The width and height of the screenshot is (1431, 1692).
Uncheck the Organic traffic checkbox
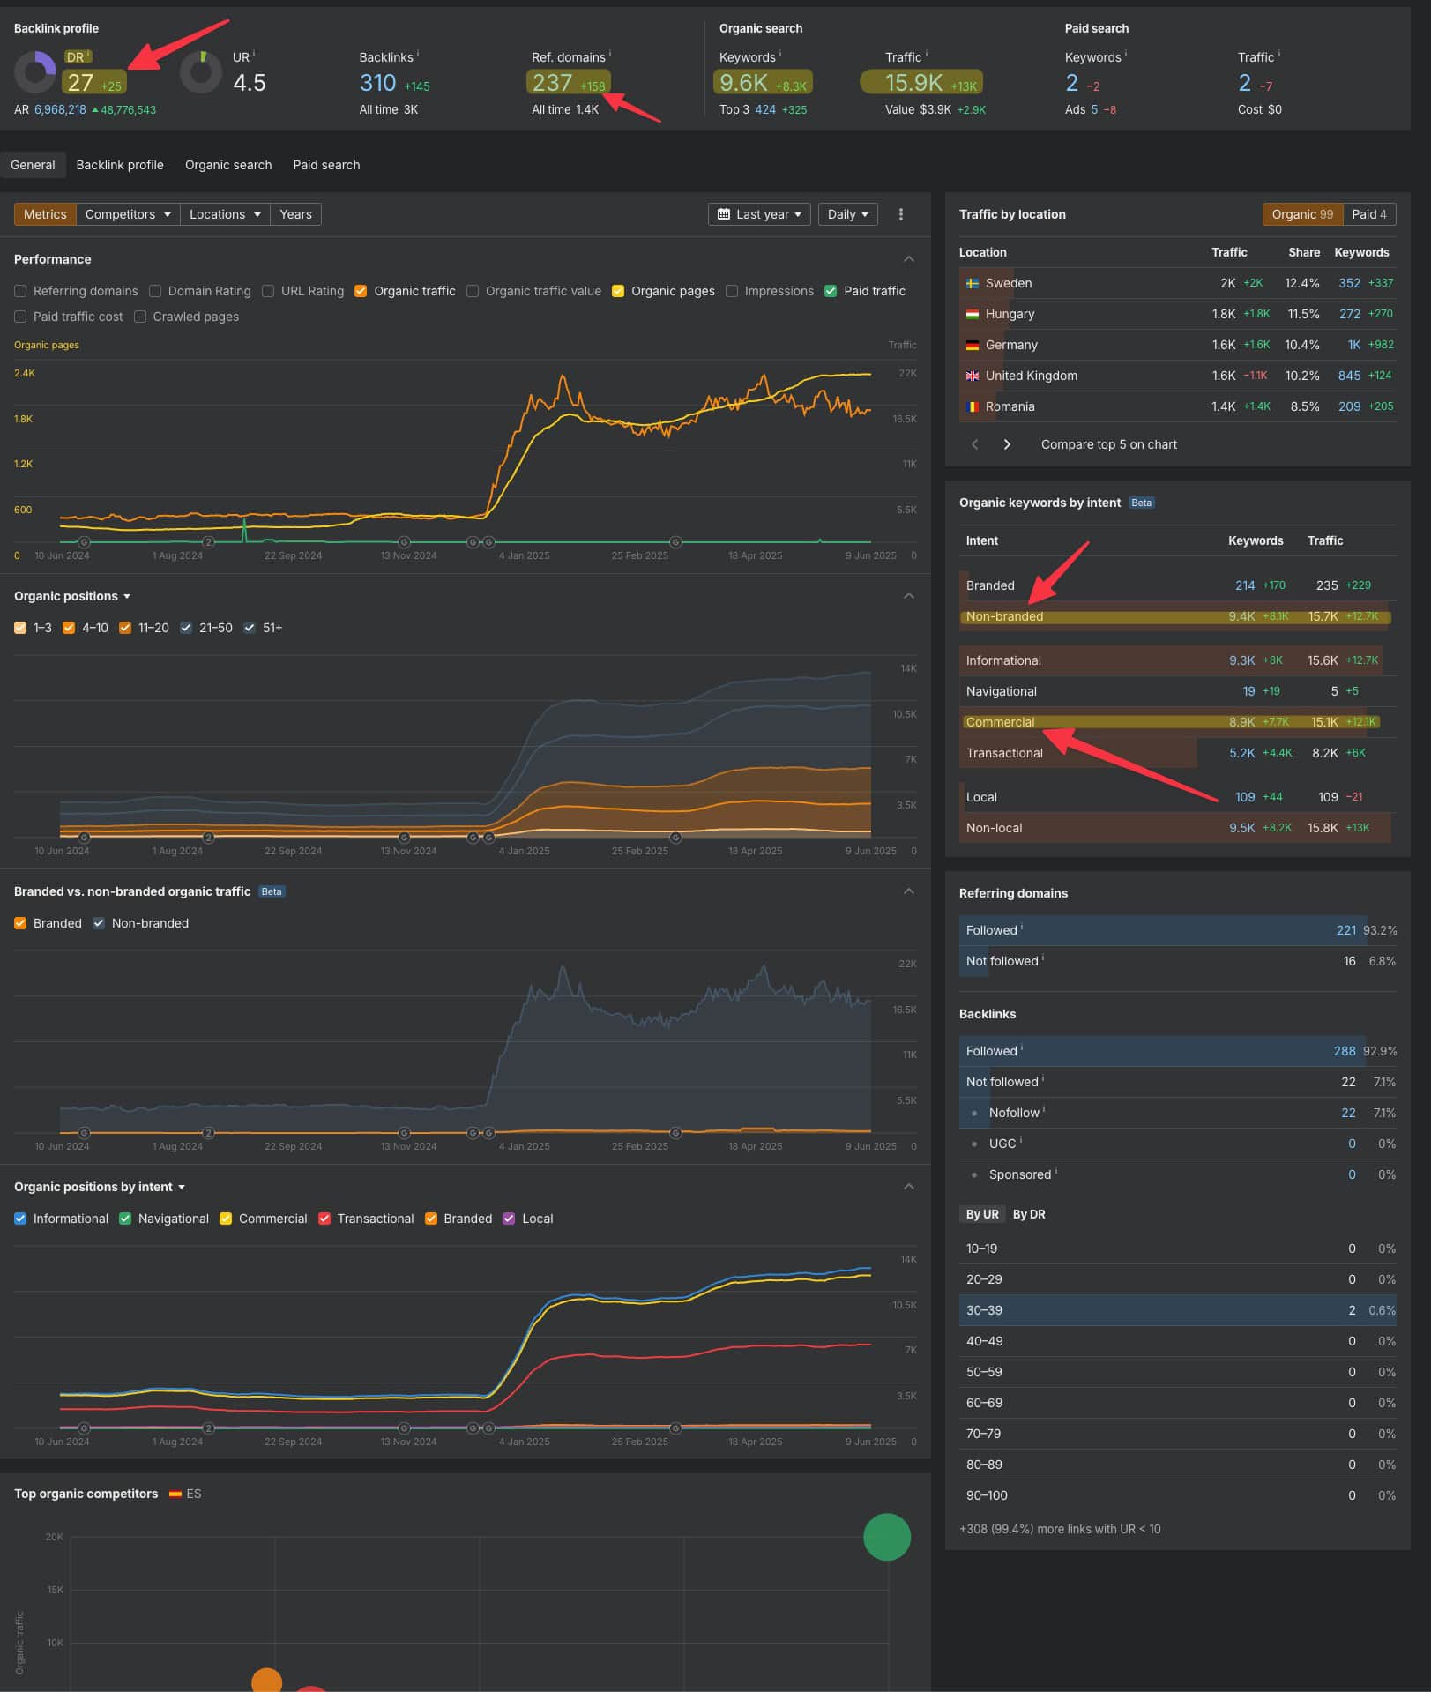tap(361, 291)
